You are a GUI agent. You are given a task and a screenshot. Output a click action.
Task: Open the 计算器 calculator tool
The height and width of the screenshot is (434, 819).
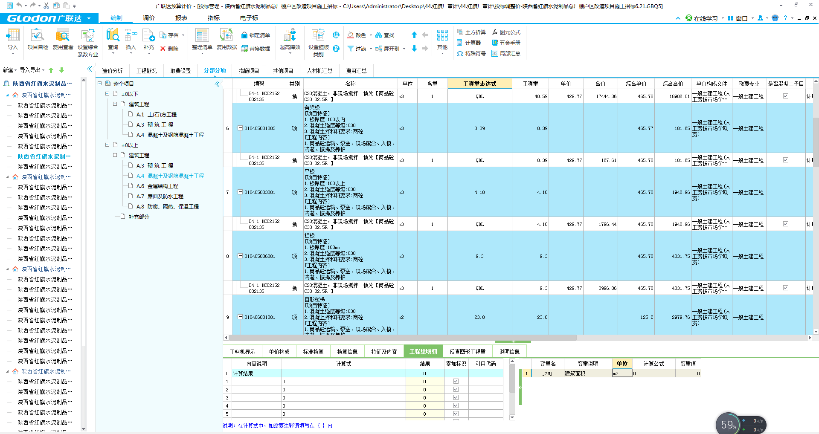pyautogui.click(x=469, y=43)
